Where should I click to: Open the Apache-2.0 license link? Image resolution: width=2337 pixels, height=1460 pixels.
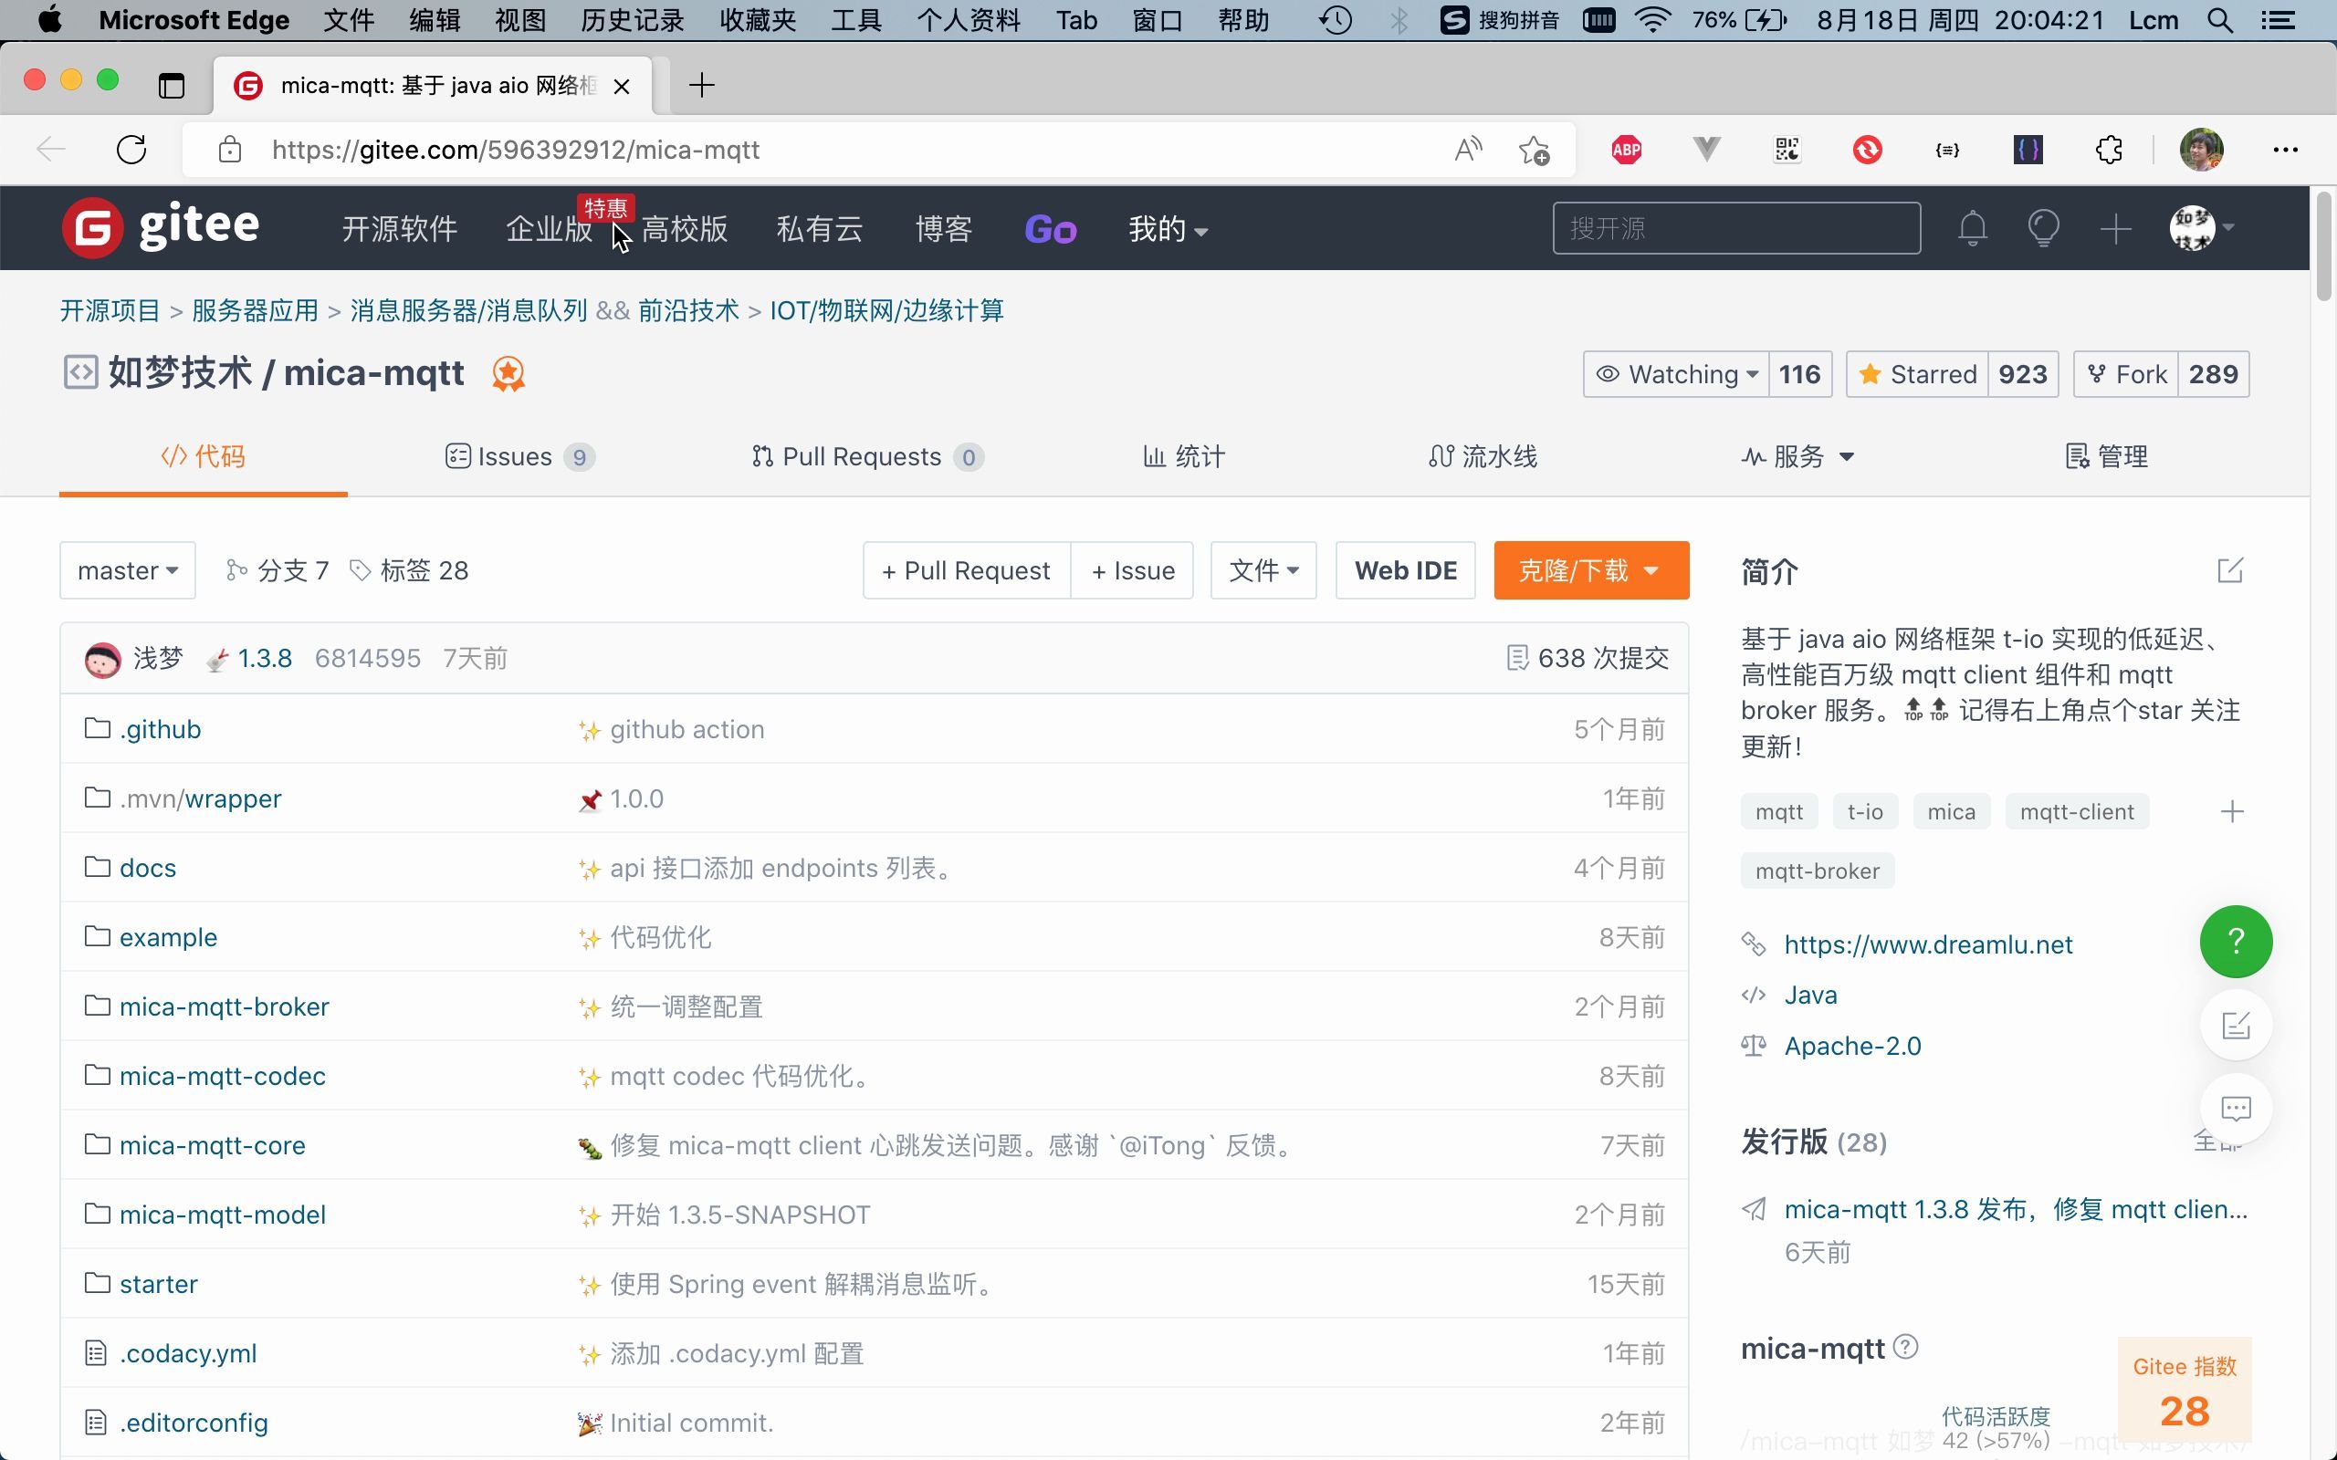1852,1046
